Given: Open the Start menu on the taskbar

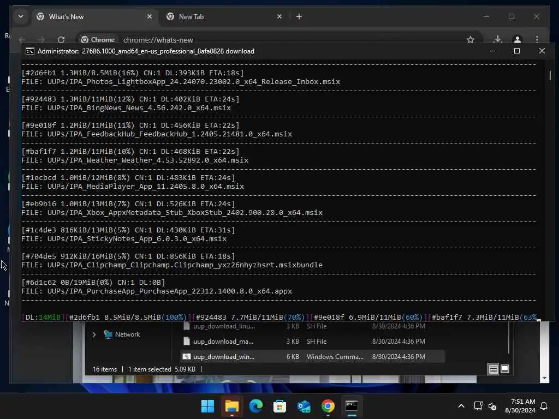Looking at the screenshot, I should [x=207, y=406].
